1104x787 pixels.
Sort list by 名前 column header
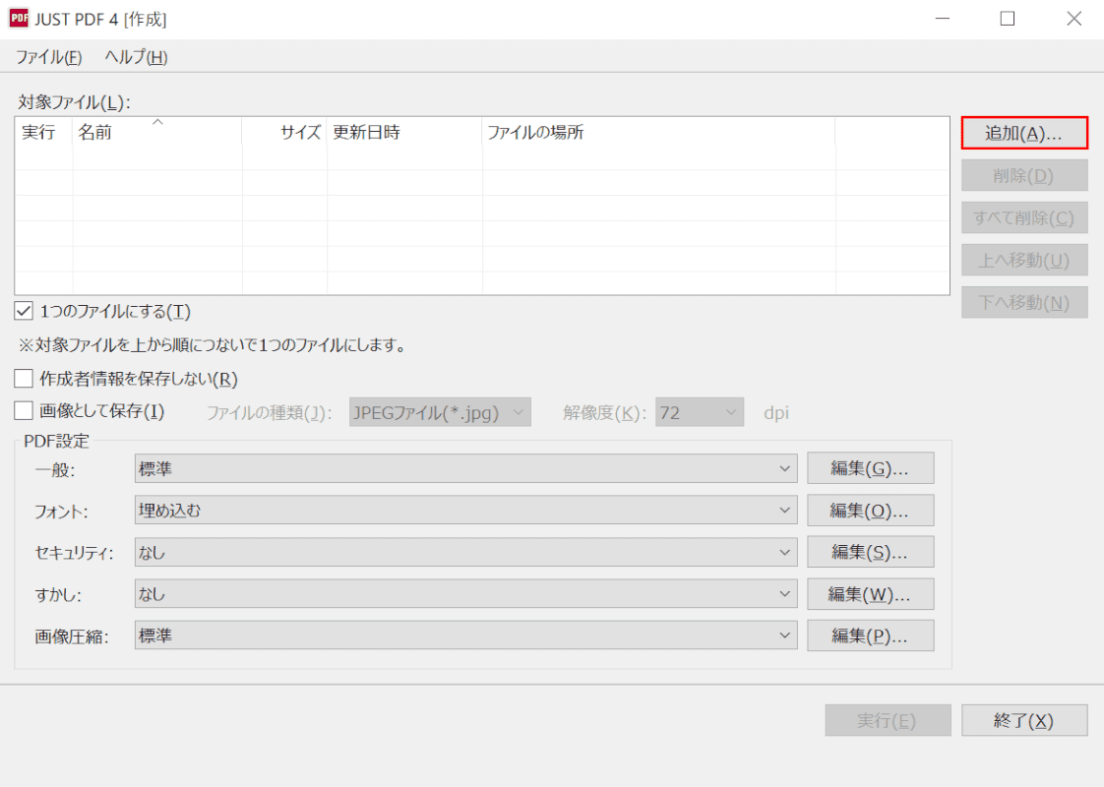pos(157,133)
